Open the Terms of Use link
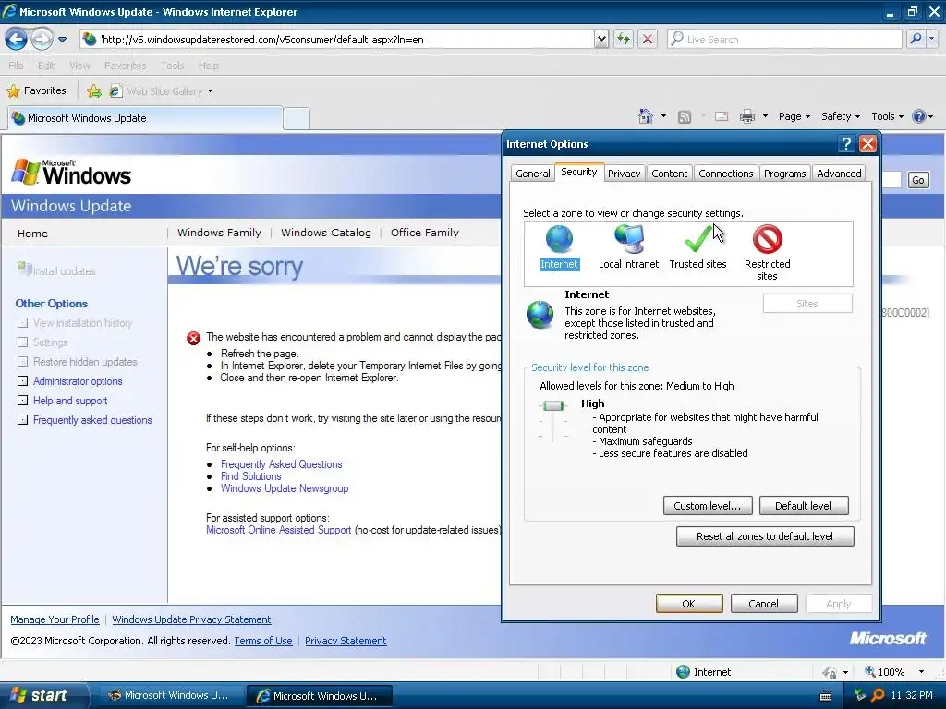 point(263,641)
